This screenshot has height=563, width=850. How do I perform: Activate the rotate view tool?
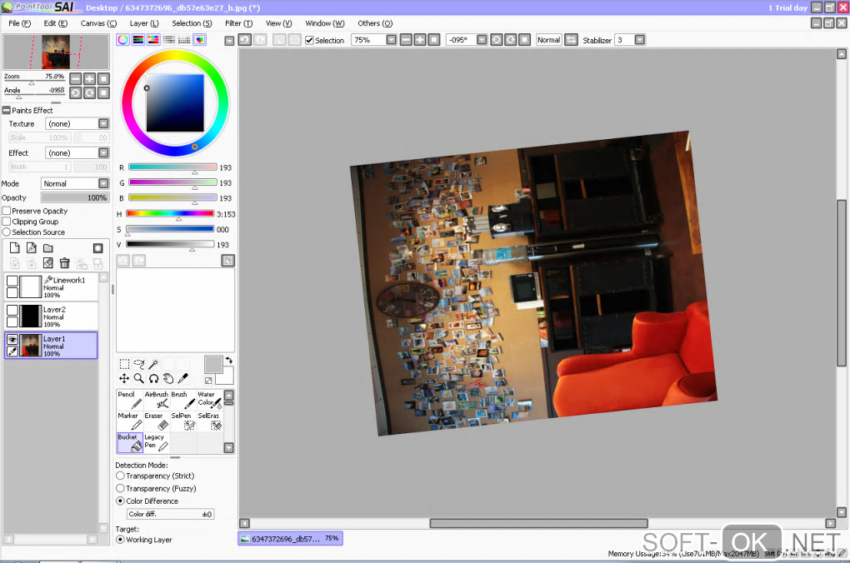(154, 378)
